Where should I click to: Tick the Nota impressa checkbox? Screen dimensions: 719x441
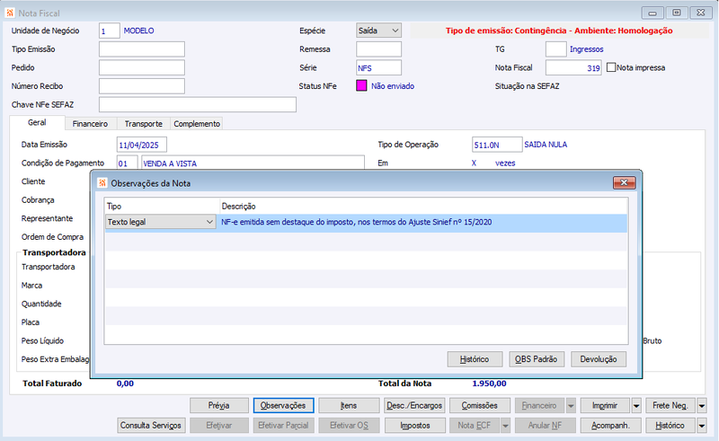(611, 67)
